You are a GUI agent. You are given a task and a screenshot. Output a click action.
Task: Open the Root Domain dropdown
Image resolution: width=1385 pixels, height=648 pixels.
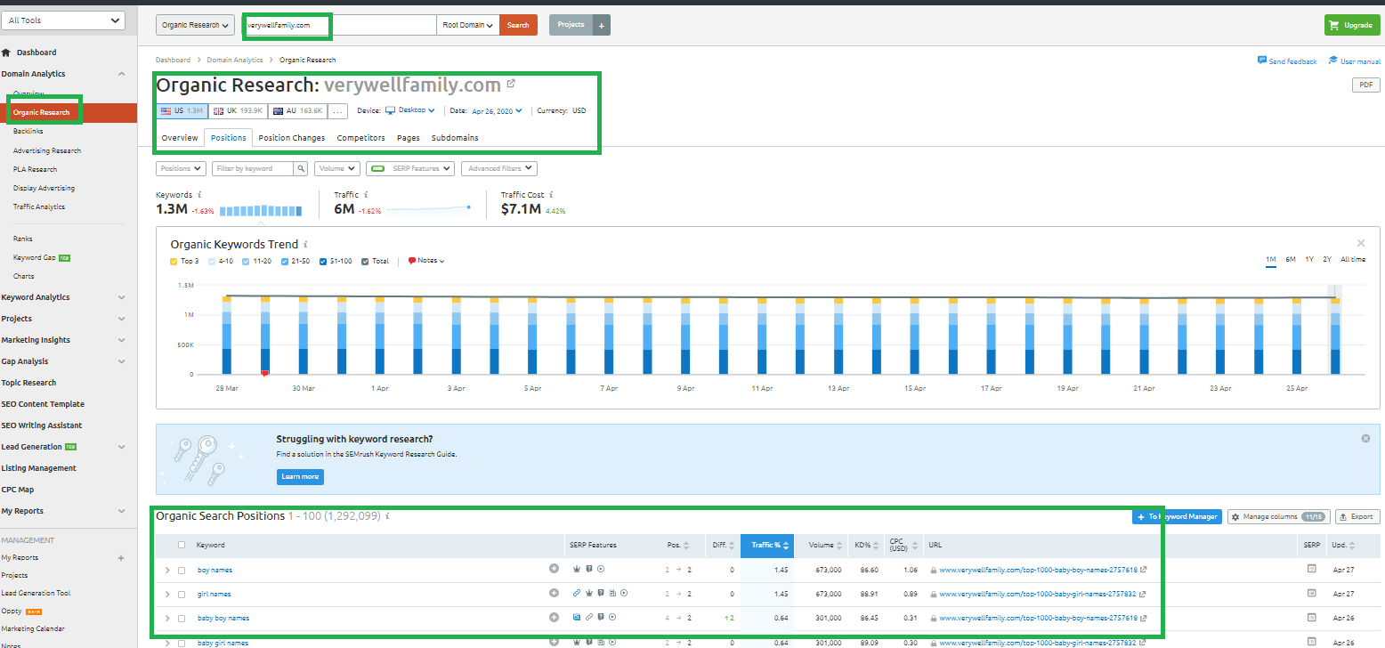click(468, 25)
